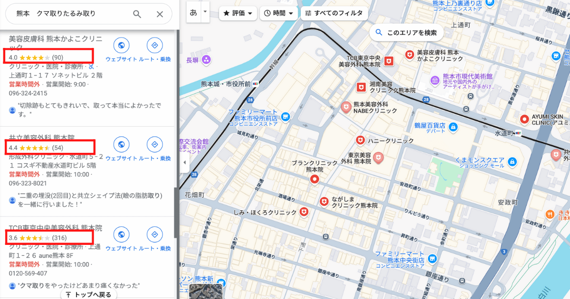
Task: Clear the search with the X icon
Action: point(160,14)
